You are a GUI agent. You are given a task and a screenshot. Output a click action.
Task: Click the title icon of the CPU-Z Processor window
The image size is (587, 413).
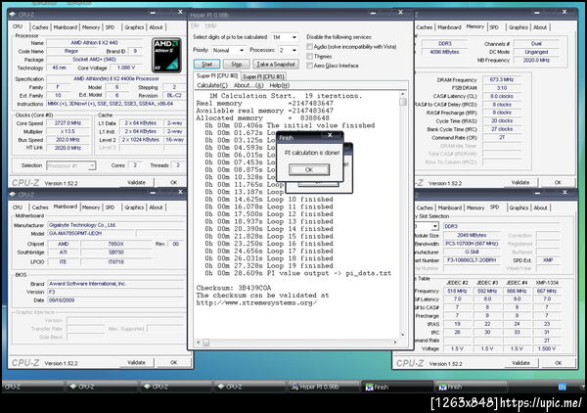pyautogui.click(x=13, y=15)
